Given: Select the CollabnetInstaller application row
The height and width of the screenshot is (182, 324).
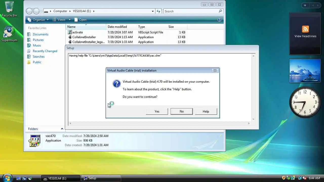Looking at the screenshot, I should pos(127,37).
